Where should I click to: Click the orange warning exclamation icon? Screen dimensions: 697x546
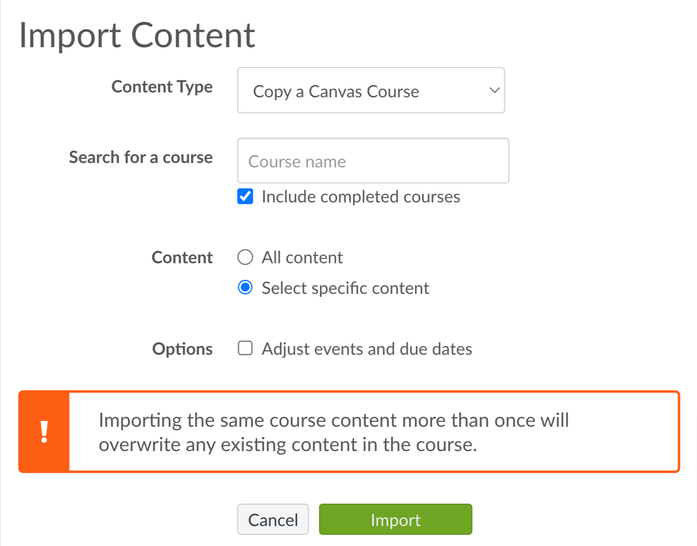click(44, 431)
